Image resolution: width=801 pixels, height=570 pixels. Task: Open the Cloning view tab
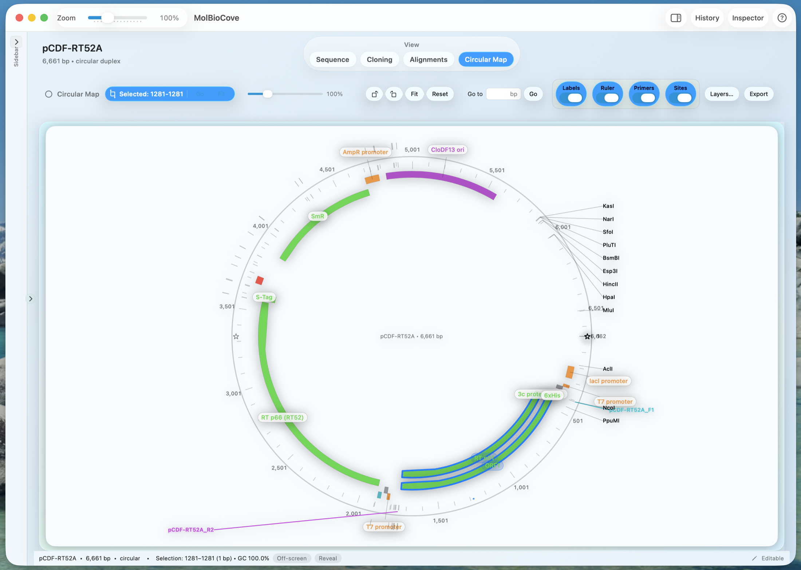(379, 59)
